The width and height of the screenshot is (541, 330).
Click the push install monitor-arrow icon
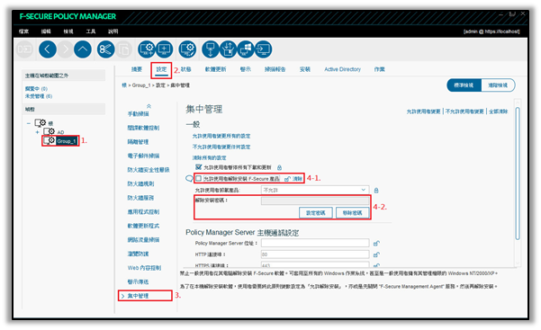263,49
